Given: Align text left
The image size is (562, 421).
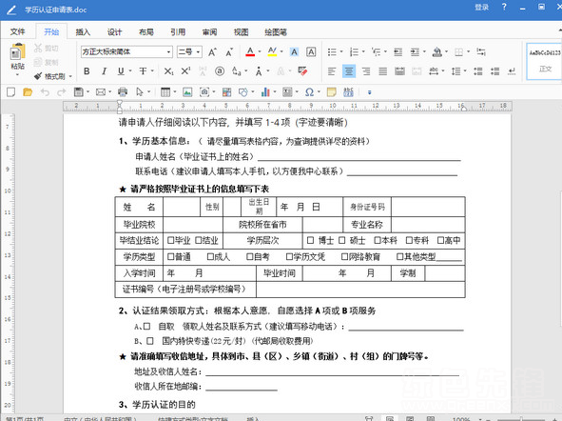Looking at the screenshot, I should pos(332,71).
